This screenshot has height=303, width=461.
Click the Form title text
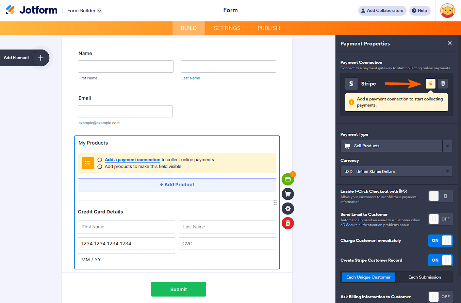click(x=230, y=10)
